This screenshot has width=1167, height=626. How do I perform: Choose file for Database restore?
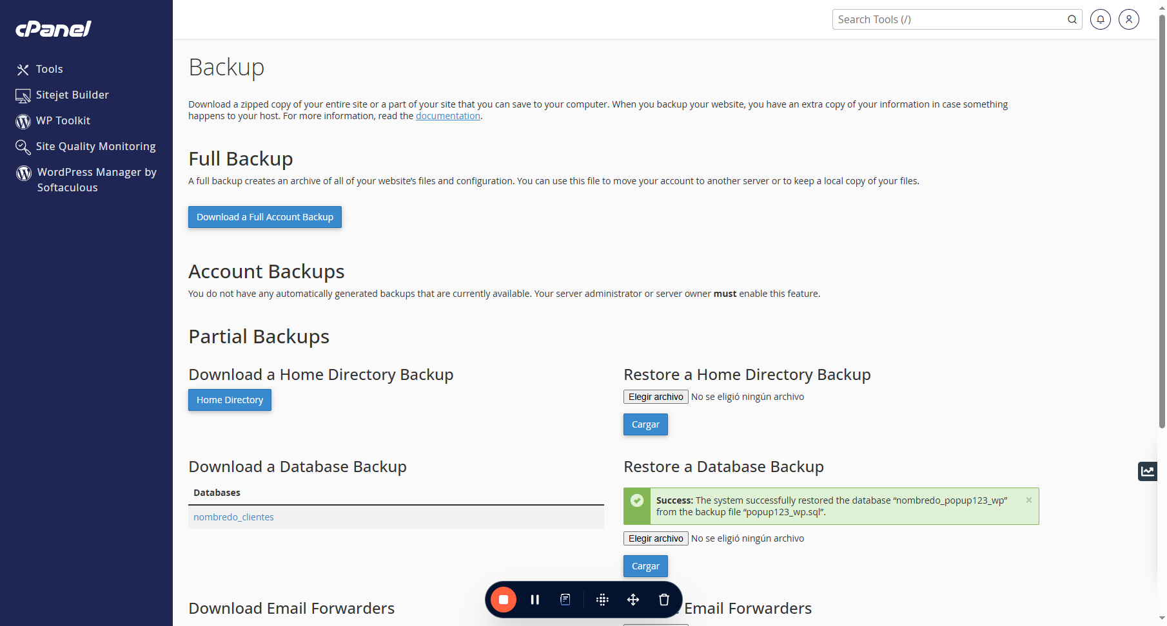(x=656, y=538)
